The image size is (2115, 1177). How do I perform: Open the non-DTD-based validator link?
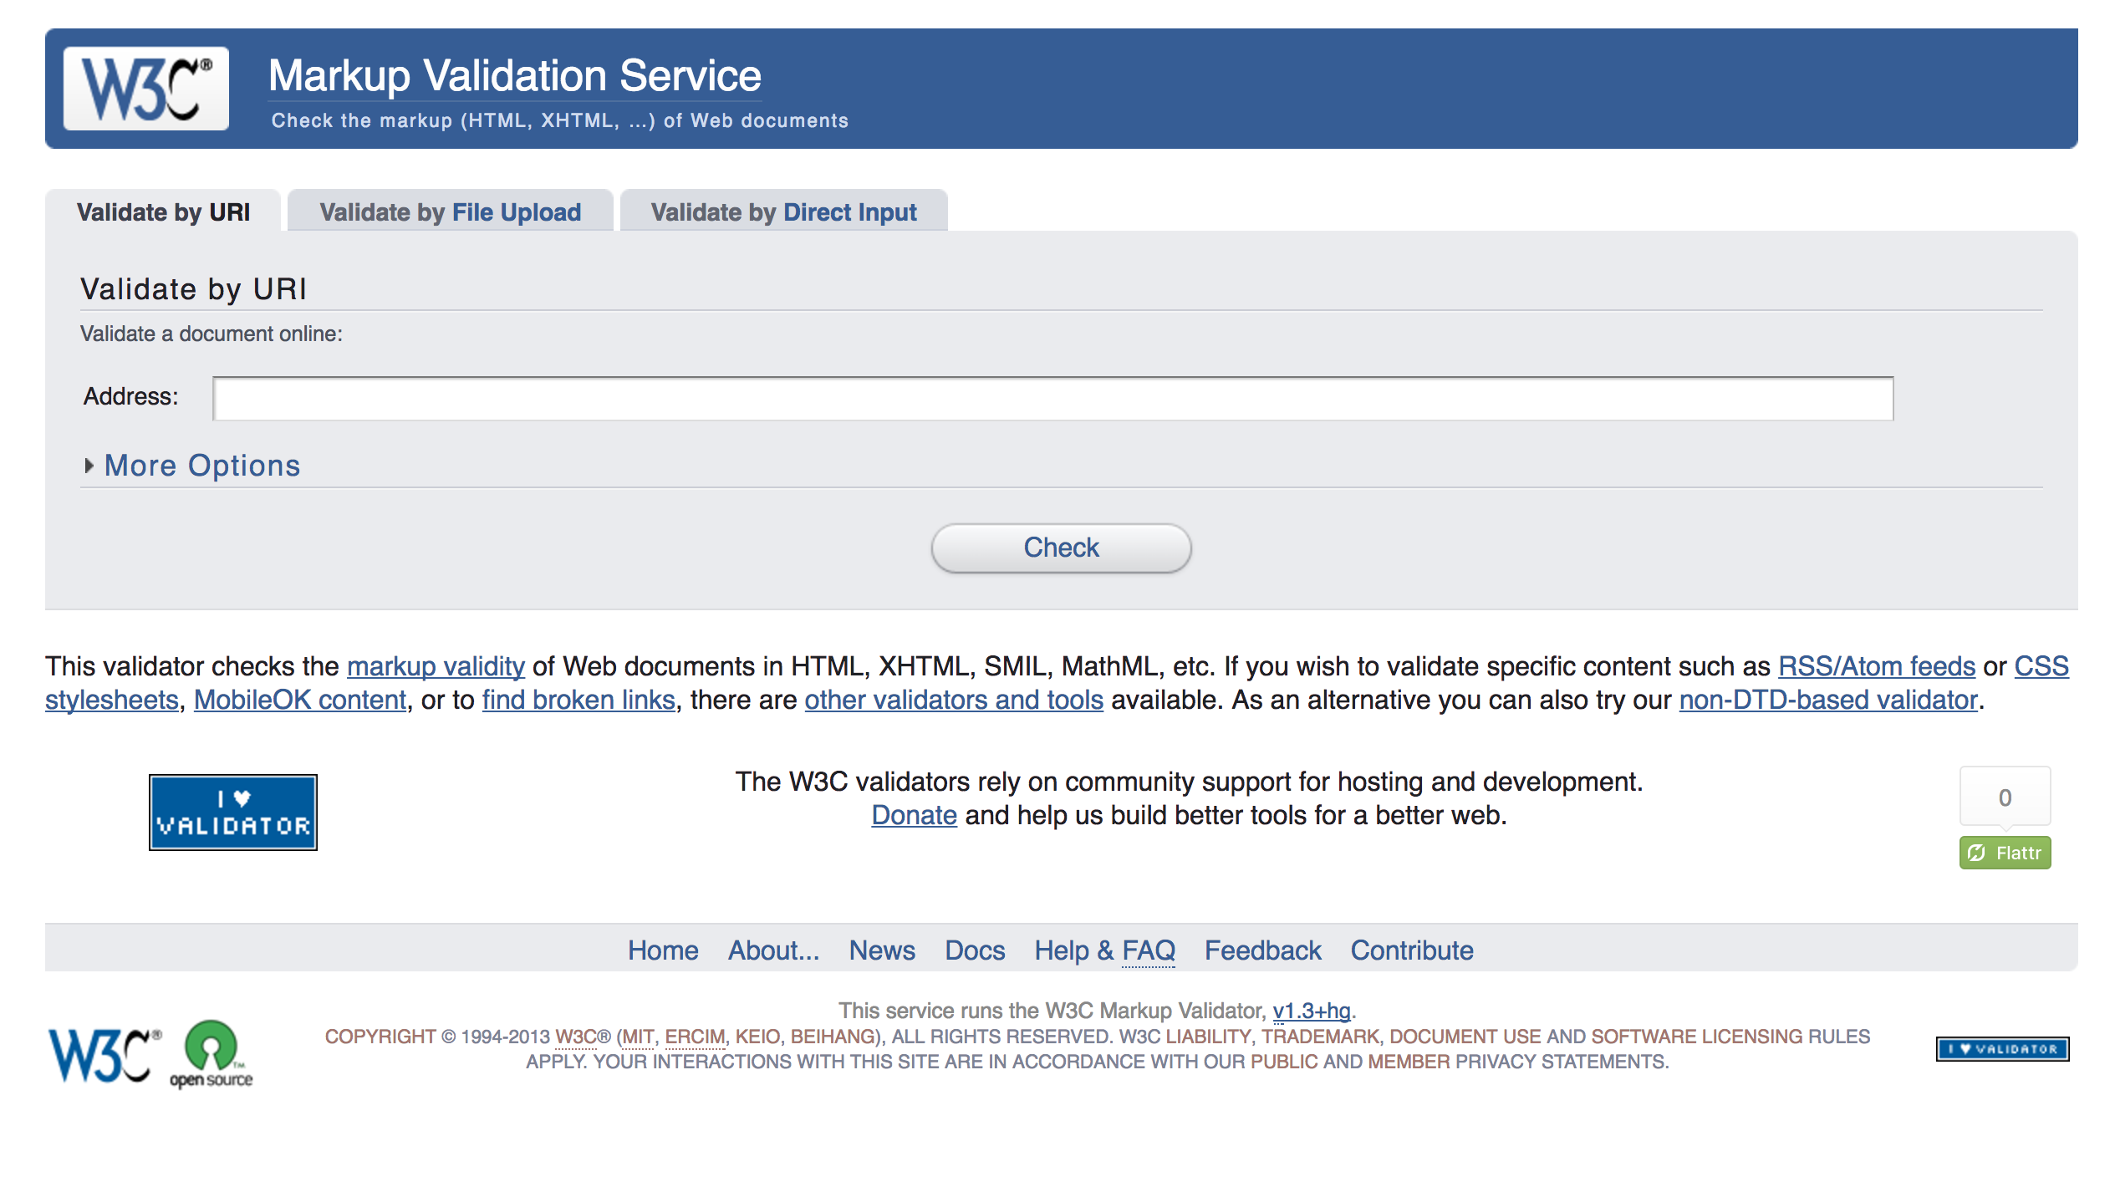coord(1828,700)
